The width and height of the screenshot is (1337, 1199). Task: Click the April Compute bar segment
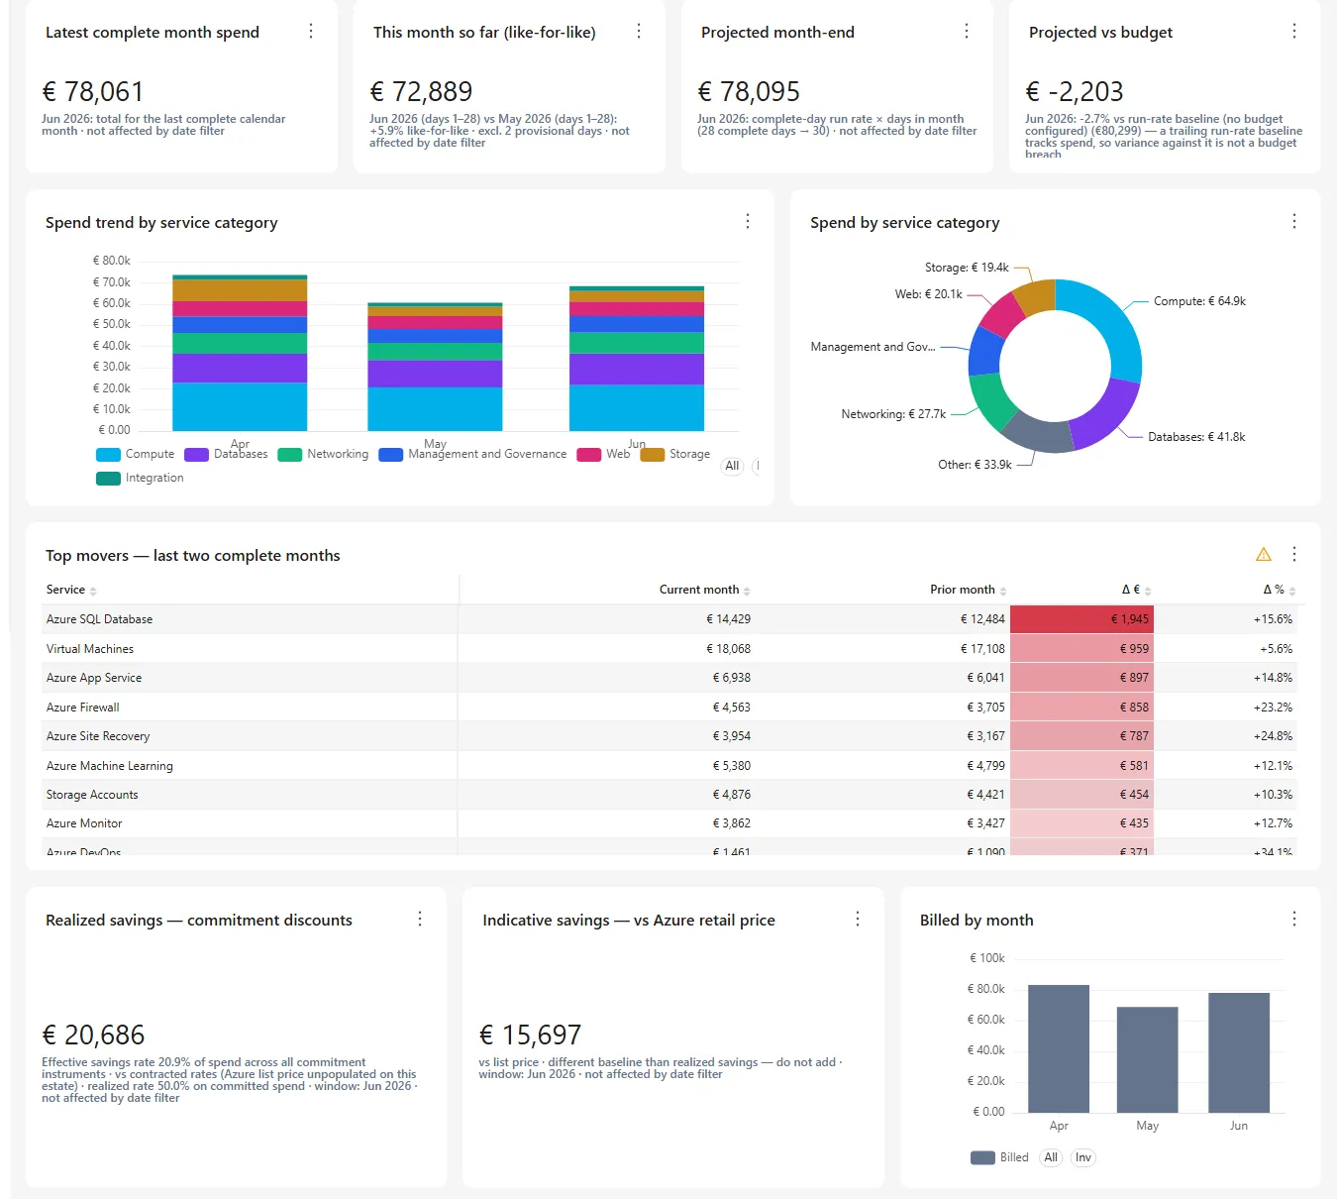pyautogui.click(x=240, y=406)
